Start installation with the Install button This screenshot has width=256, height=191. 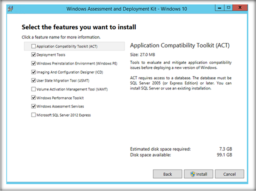pos(199,174)
